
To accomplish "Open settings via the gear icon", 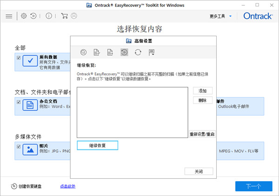I will point(24,16).
